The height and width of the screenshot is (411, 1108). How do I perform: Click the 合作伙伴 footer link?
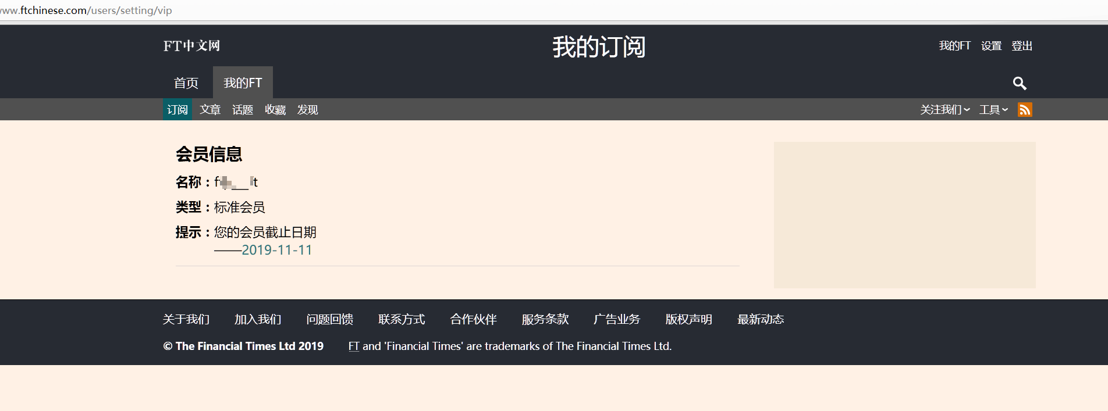tap(474, 319)
